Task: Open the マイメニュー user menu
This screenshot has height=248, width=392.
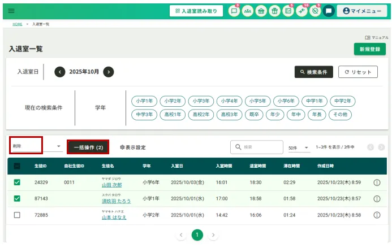Action: click(363, 11)
